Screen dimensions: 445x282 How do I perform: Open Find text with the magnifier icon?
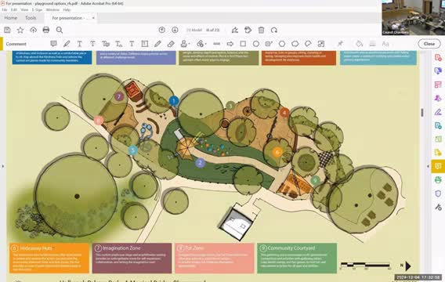(59, 30)
